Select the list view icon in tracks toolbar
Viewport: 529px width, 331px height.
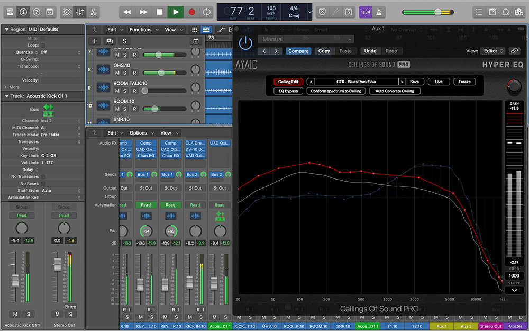[x=206, y=30]
